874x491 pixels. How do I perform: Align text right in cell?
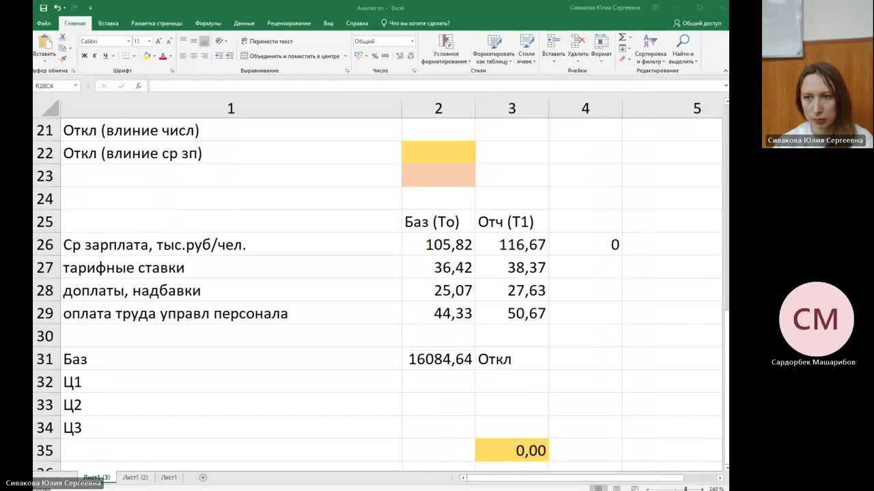pos(203,56)
